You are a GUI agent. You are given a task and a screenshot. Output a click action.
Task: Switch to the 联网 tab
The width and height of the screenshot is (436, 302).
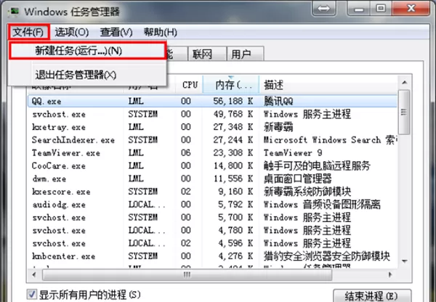[x=206, y=54]
